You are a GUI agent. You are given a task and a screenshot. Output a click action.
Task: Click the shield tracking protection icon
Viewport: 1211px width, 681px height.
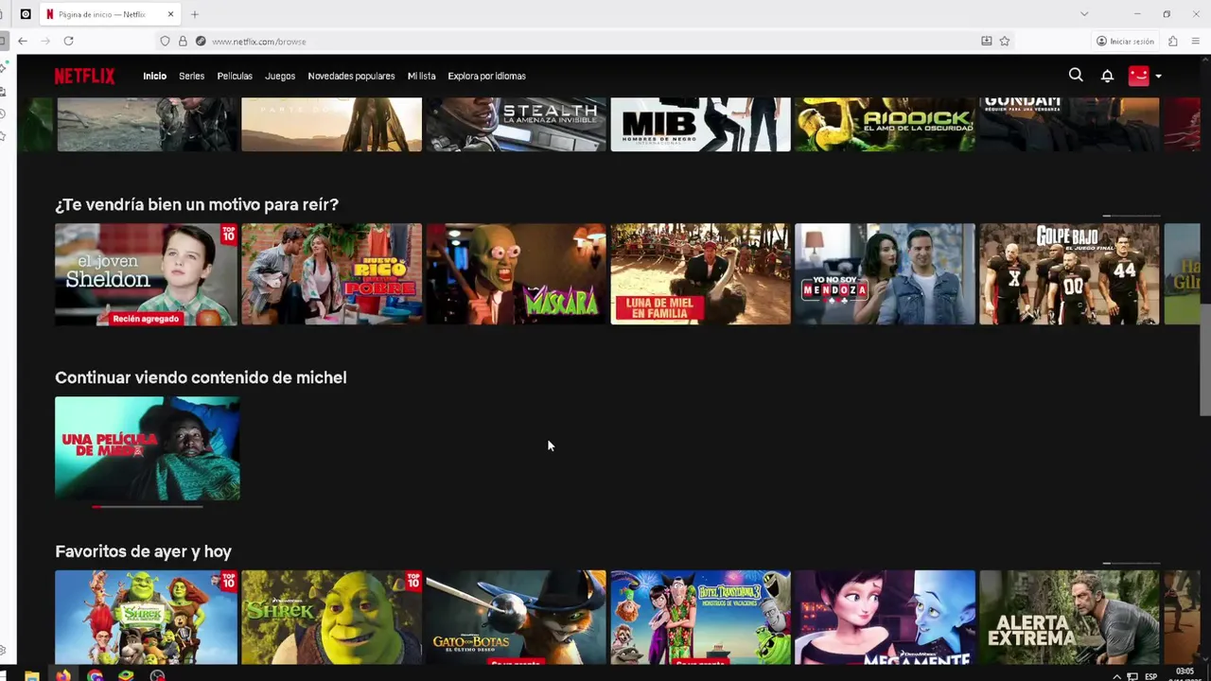point(165,41)
